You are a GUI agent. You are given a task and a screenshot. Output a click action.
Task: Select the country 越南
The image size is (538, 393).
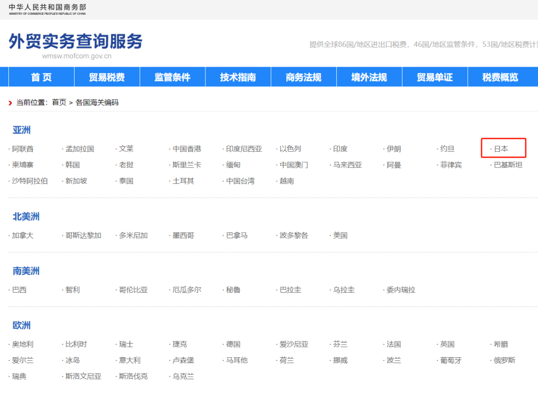[286, 181]
